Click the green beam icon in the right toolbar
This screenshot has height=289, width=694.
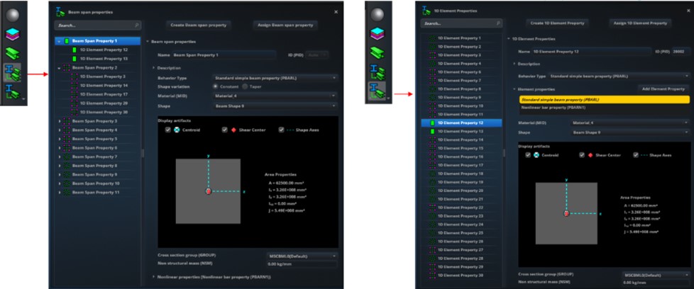pyautogui.click(x=377, y=52)
